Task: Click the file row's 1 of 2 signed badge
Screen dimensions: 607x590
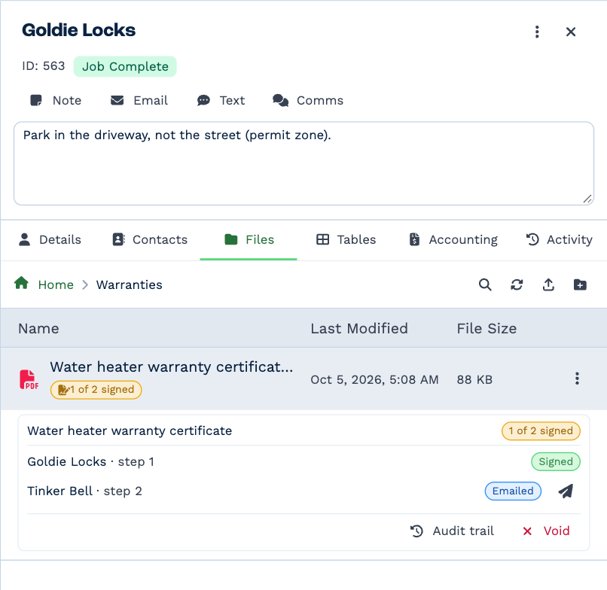Action: click(96, 390)
